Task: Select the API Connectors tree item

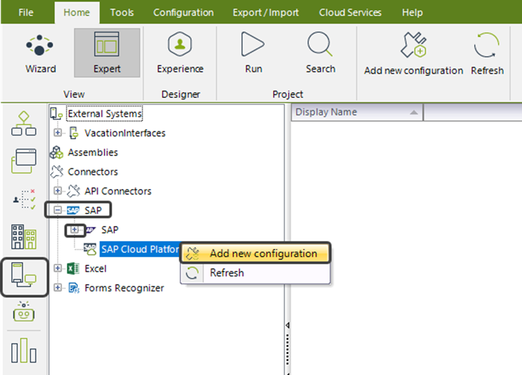Action: pyautogui.click(x=118, y=191)
